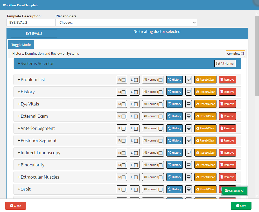Image resolution: width=259 pixels, height=212 pixels.
Task: Open the Placeholders dropdown
Action: 126,23
